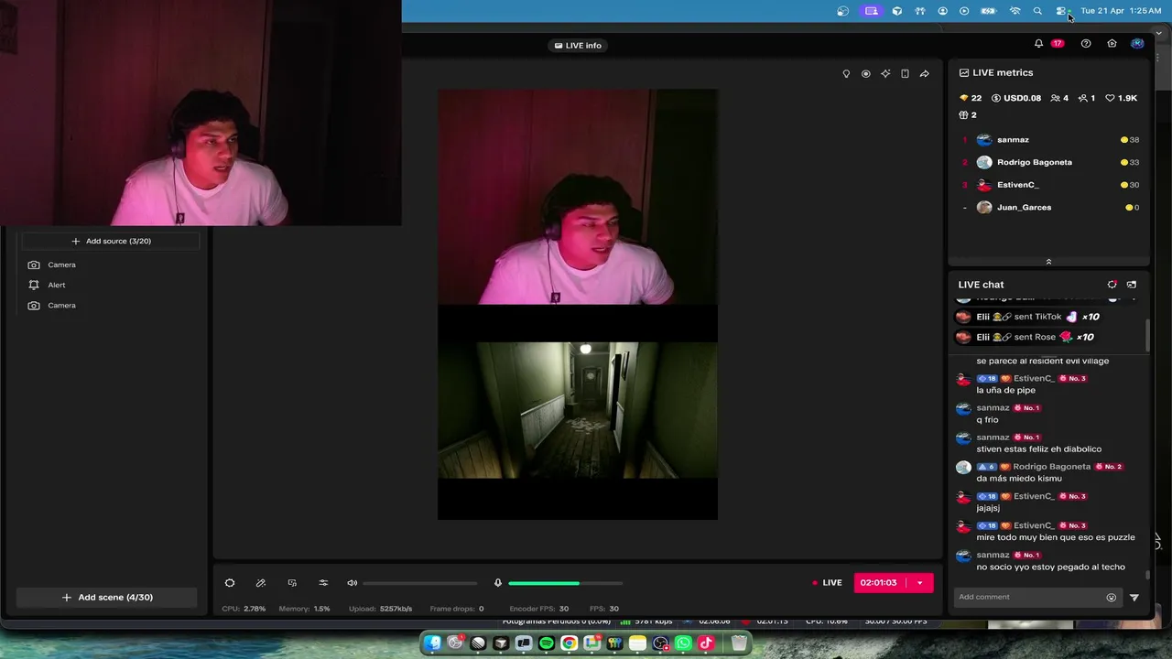Click the Add comment input field

tap(1030, 597)
